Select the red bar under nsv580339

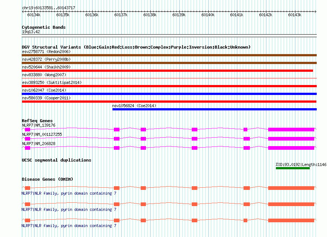[169, 102]
